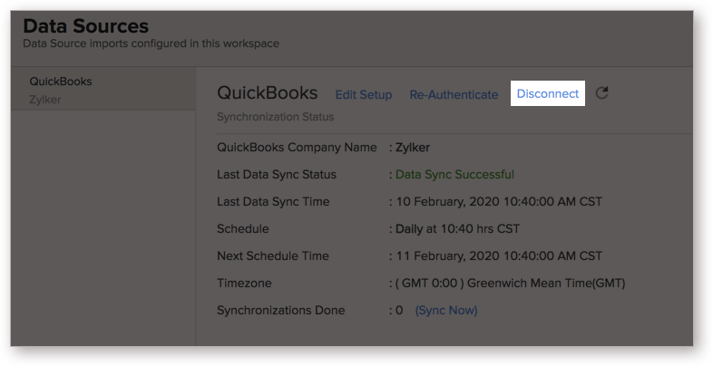Click the QuickBooks title in details panel

tap(268, 92)
